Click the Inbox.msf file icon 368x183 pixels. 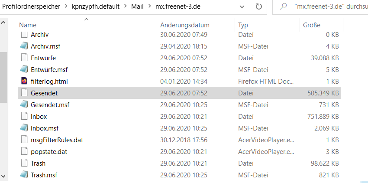click(x=24, y=128)
